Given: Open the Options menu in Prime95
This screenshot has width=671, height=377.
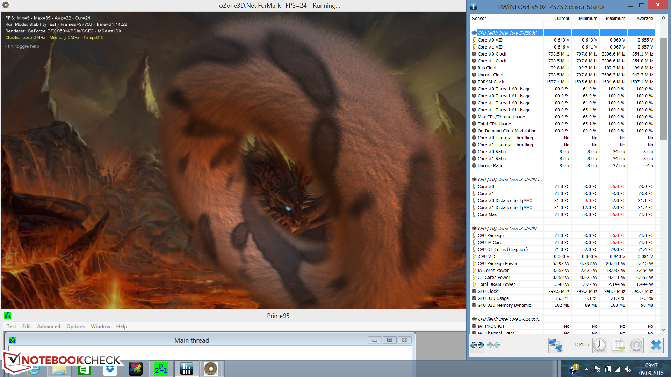Looking at the screenshot, I should pos(75,326).
